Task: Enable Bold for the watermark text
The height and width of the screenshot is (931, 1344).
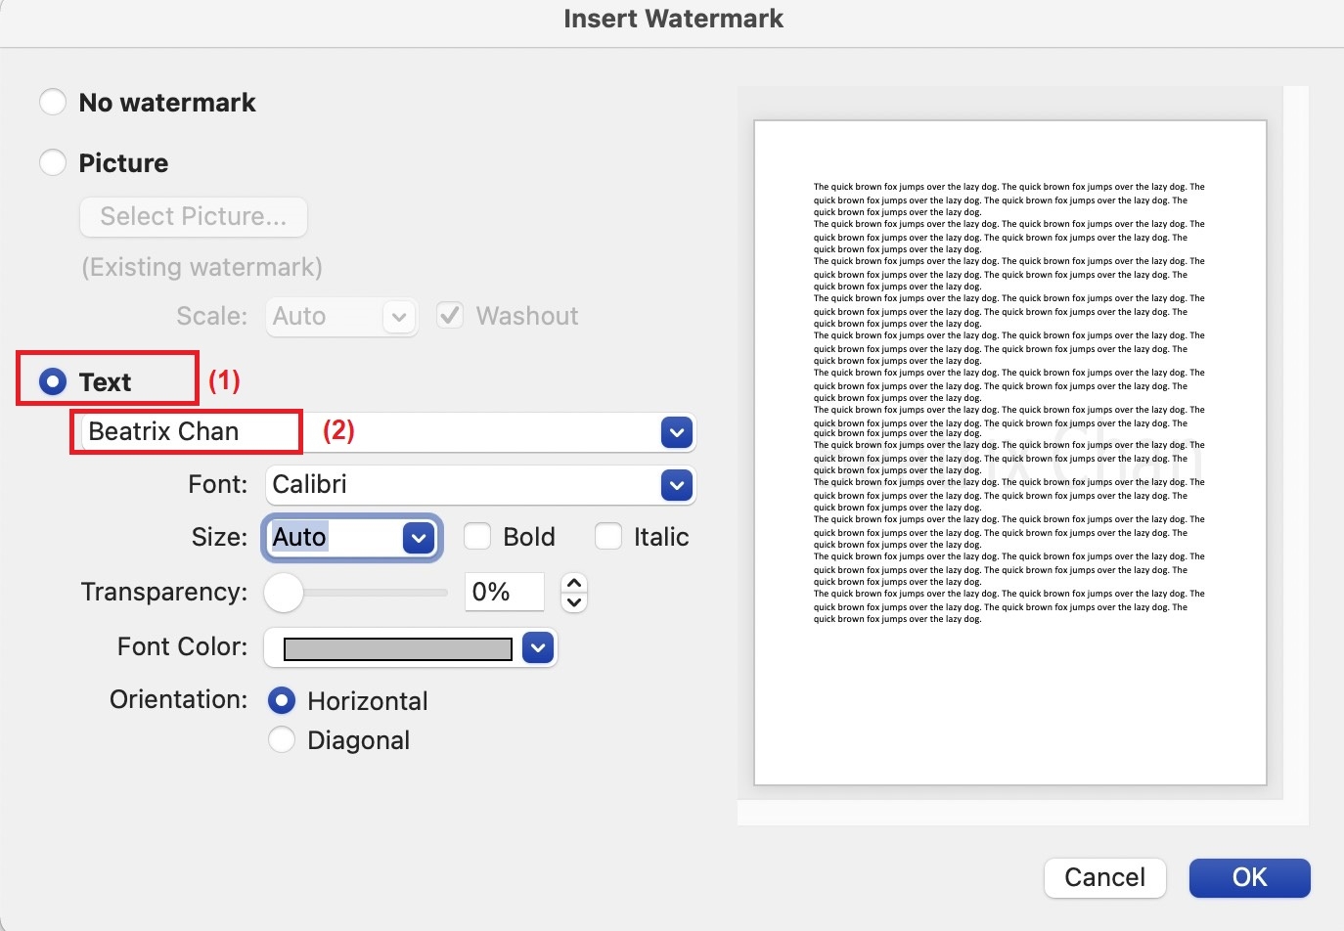Action: coord(477,536)
